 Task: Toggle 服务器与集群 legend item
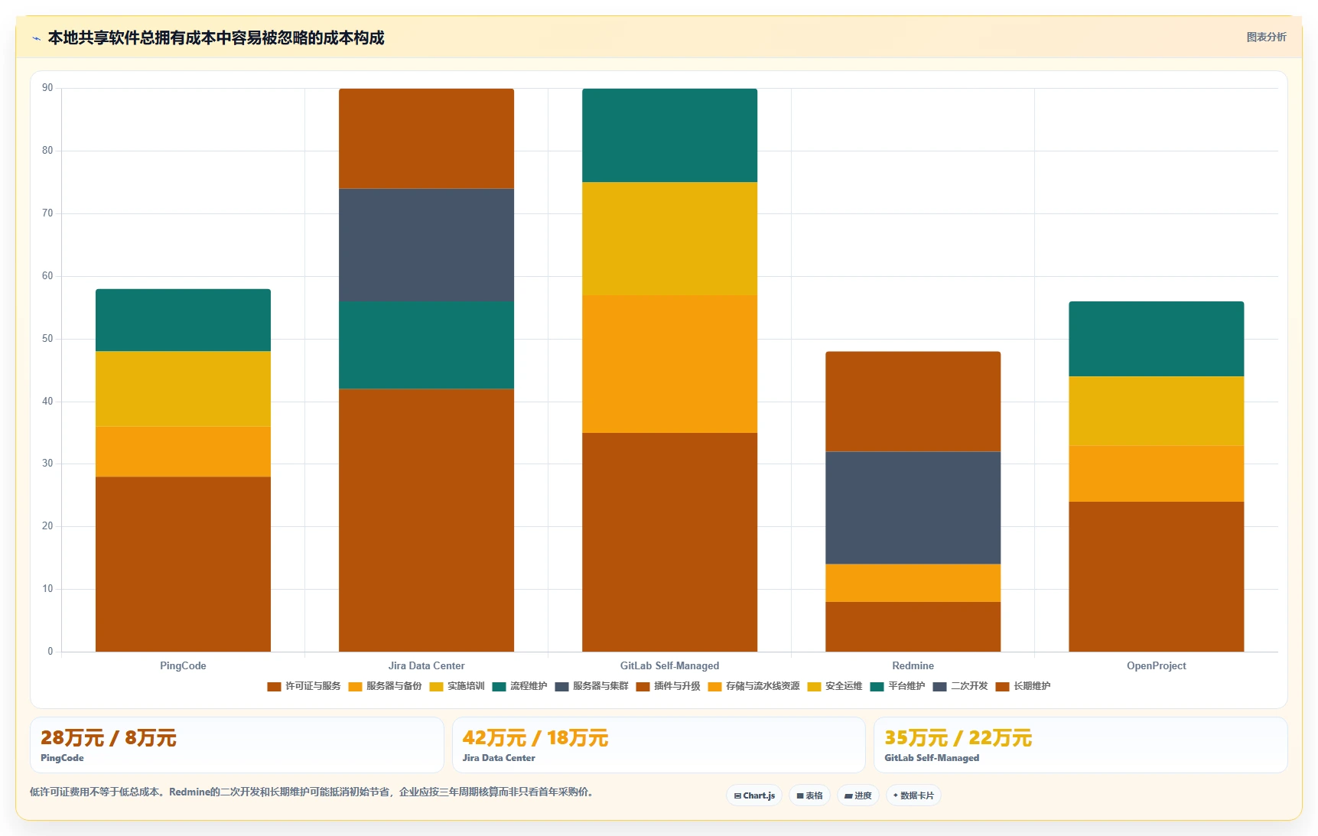[x=591, y=686]
